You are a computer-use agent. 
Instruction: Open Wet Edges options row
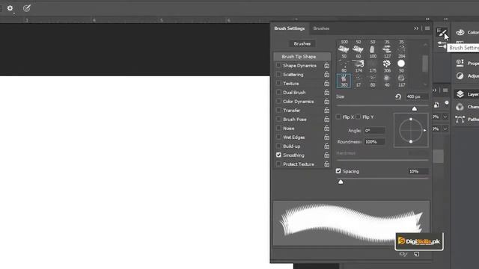tap(294, 137)
